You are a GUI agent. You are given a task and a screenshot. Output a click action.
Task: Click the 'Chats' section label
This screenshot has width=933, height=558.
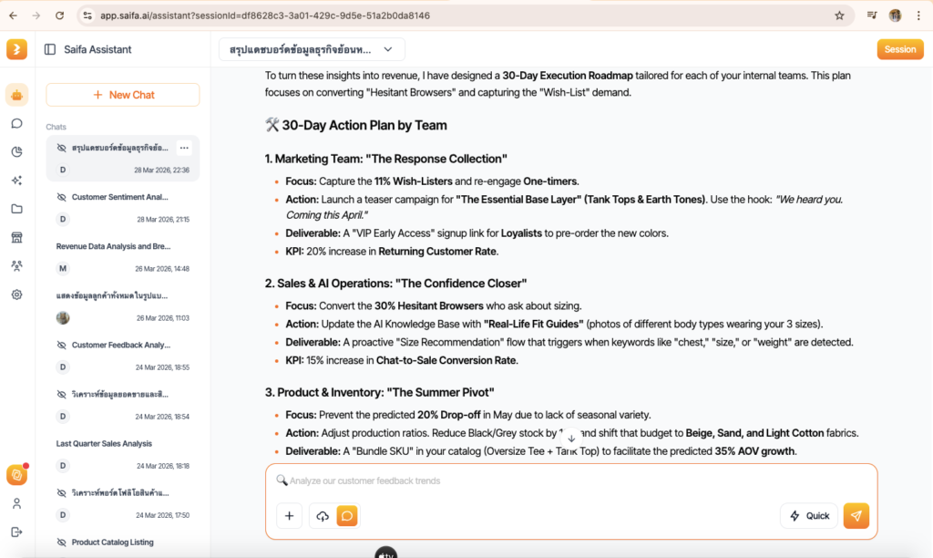coord(56,127)
